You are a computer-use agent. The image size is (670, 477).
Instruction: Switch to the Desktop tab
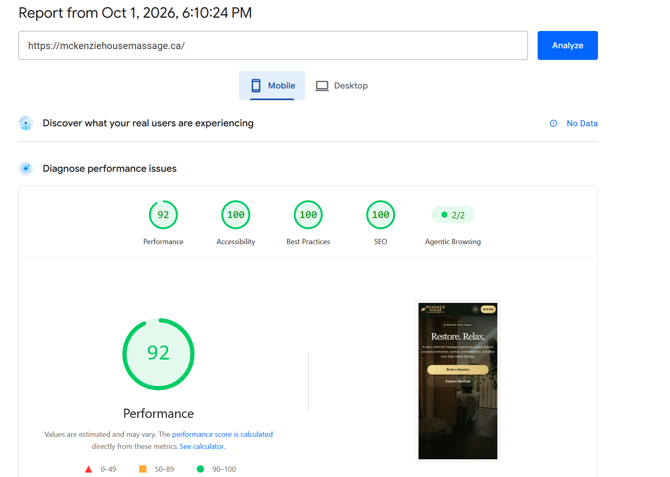pyautogui.click(x=342, y=86)
